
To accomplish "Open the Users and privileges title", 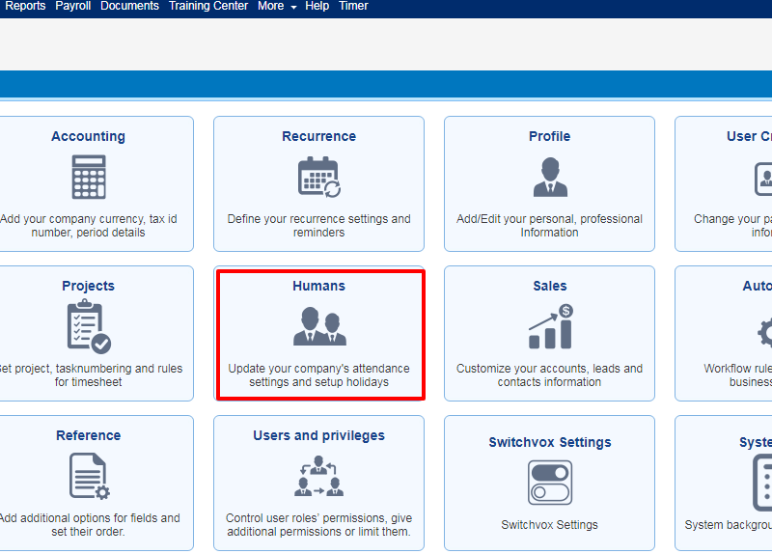I will [319, 436].
